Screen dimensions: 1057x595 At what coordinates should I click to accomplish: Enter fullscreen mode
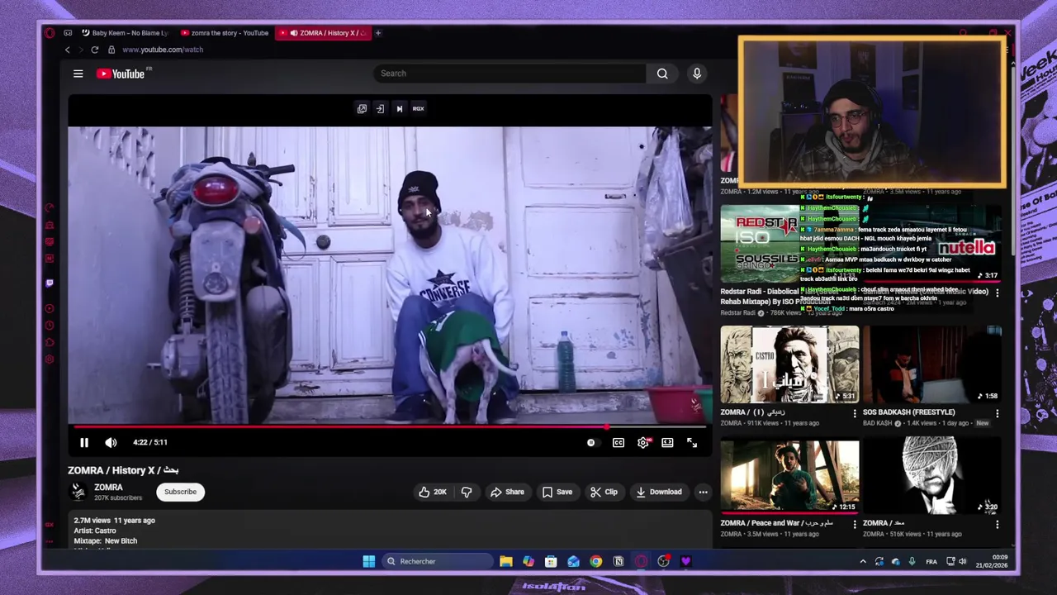click(692, 443)
